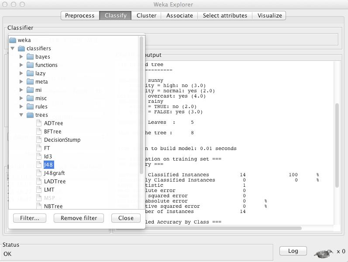Expand the misc folder arrow
Screen dimensions: 348x262
point(21,98)
